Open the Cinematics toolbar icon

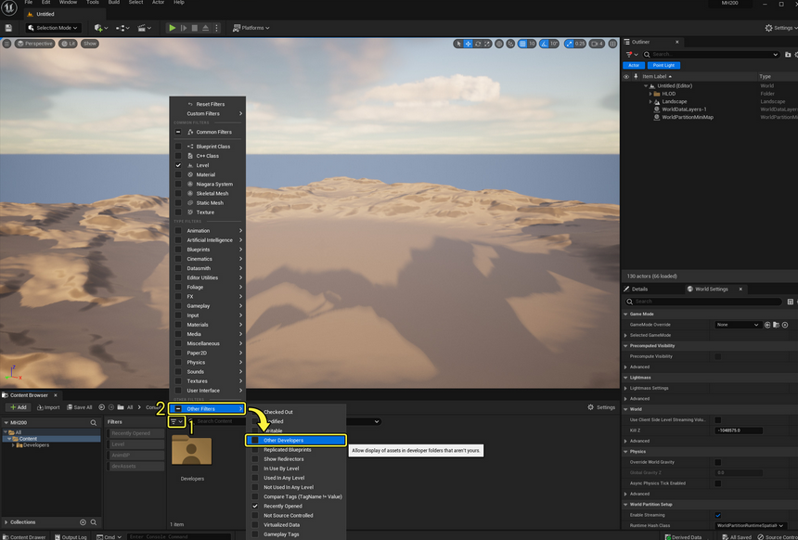pos(142,27)
